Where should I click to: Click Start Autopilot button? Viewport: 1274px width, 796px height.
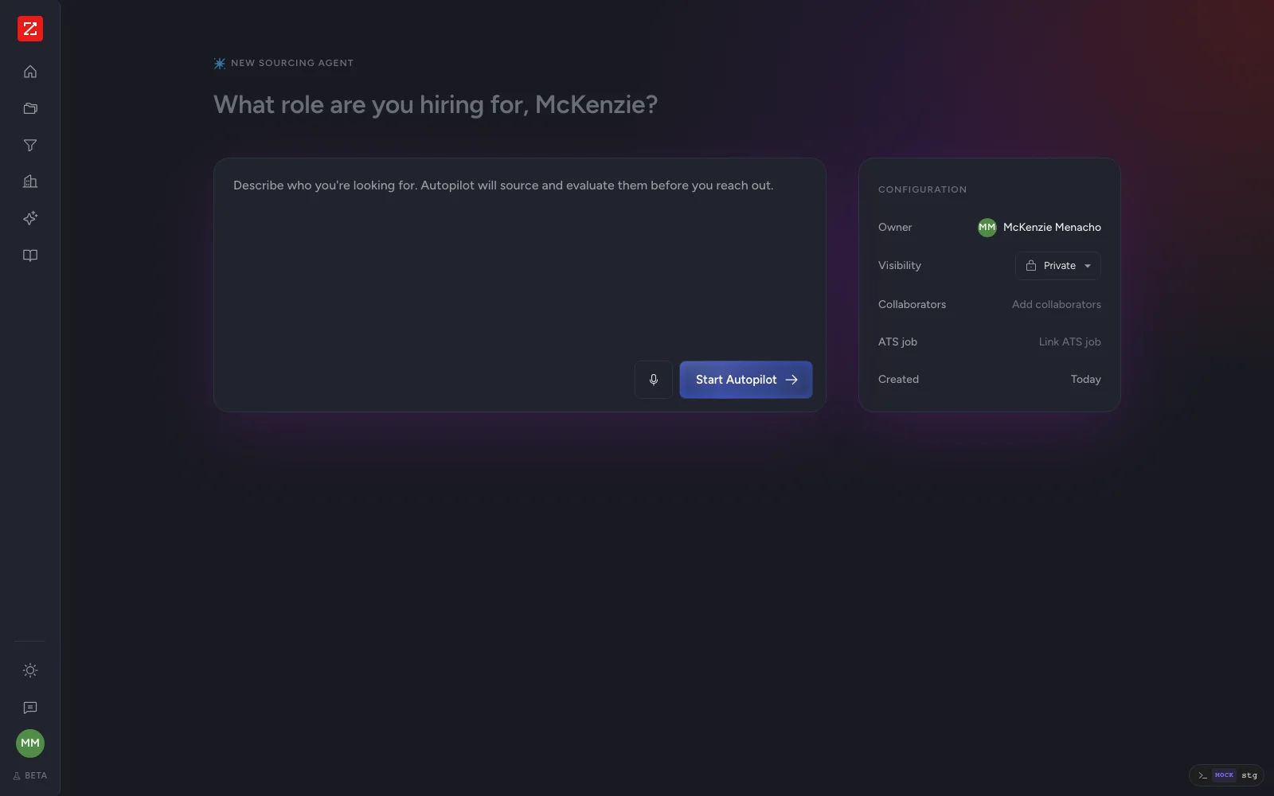click(x=746, y=380)
